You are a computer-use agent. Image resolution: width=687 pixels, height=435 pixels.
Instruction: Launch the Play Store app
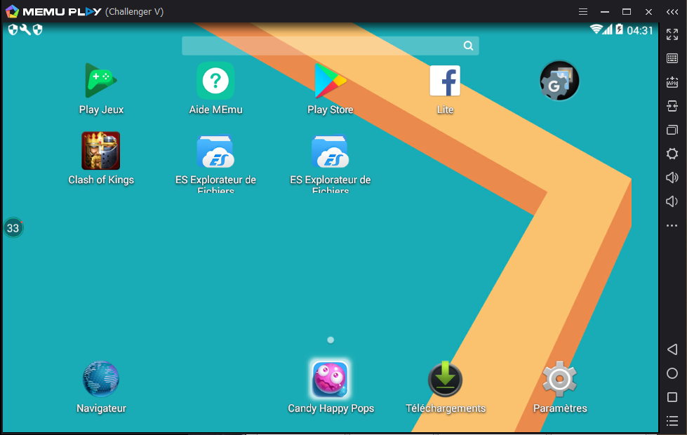pos(331,81)
